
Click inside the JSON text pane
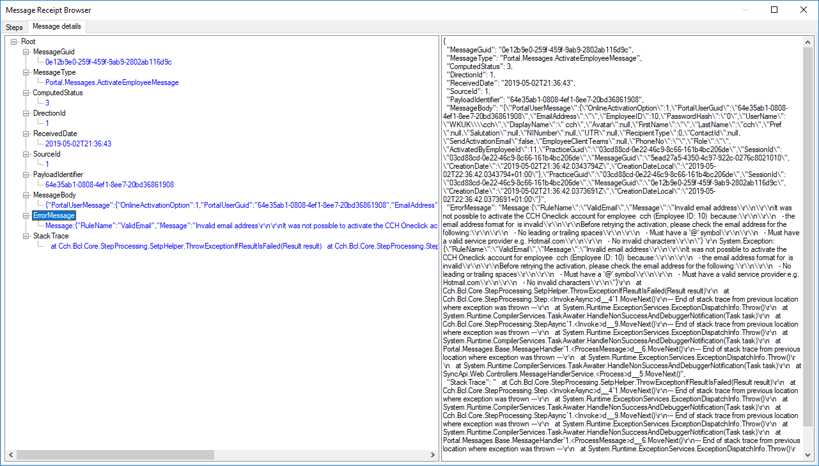click(623, 256)
